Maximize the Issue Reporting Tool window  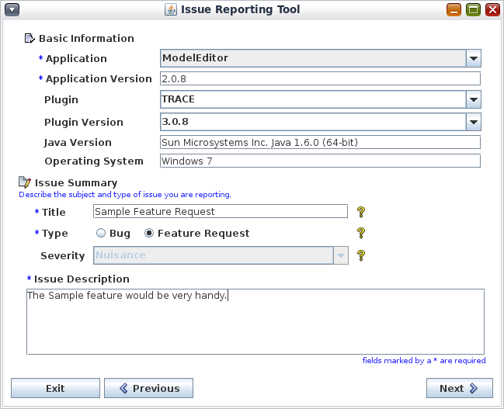click(x=473, y=10)
